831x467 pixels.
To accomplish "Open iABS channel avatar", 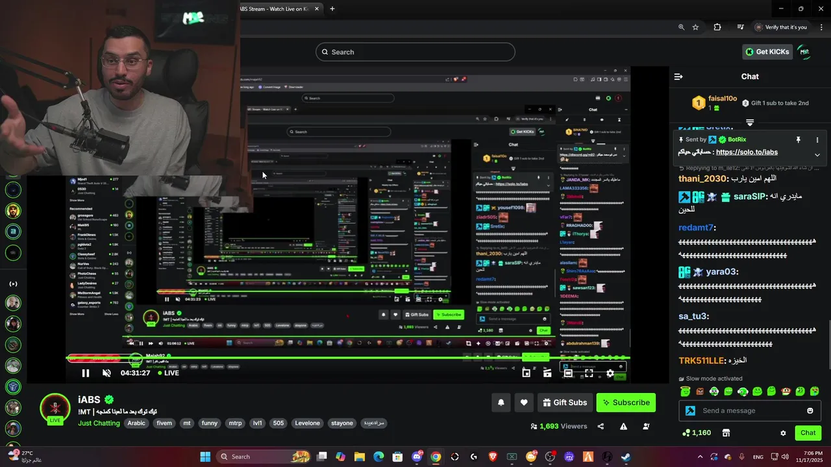I will pyautogui.click(x=55, y=409).
